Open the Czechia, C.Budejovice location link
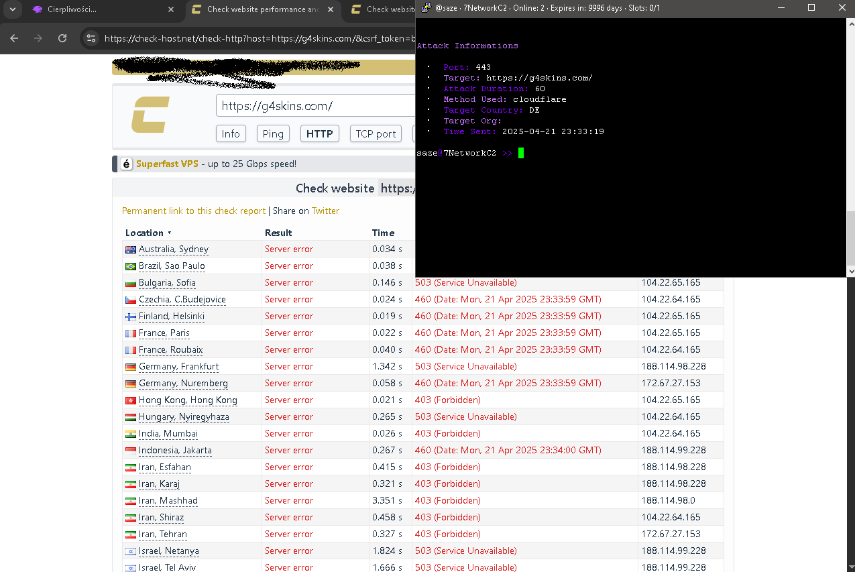The width and height of the screenshot is (855, 572). tap(182, 299)
